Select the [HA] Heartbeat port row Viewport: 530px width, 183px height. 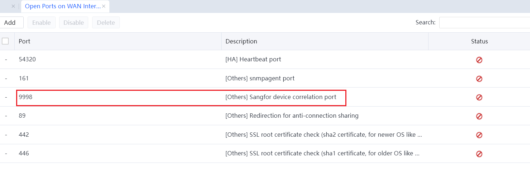253,60
